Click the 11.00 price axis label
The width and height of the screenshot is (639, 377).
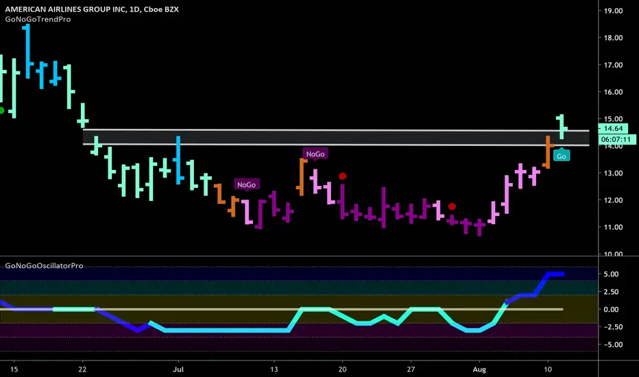click(613, 227)
